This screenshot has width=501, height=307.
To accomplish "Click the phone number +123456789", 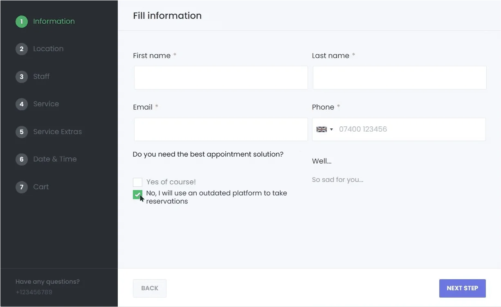I will click(34, 292).
